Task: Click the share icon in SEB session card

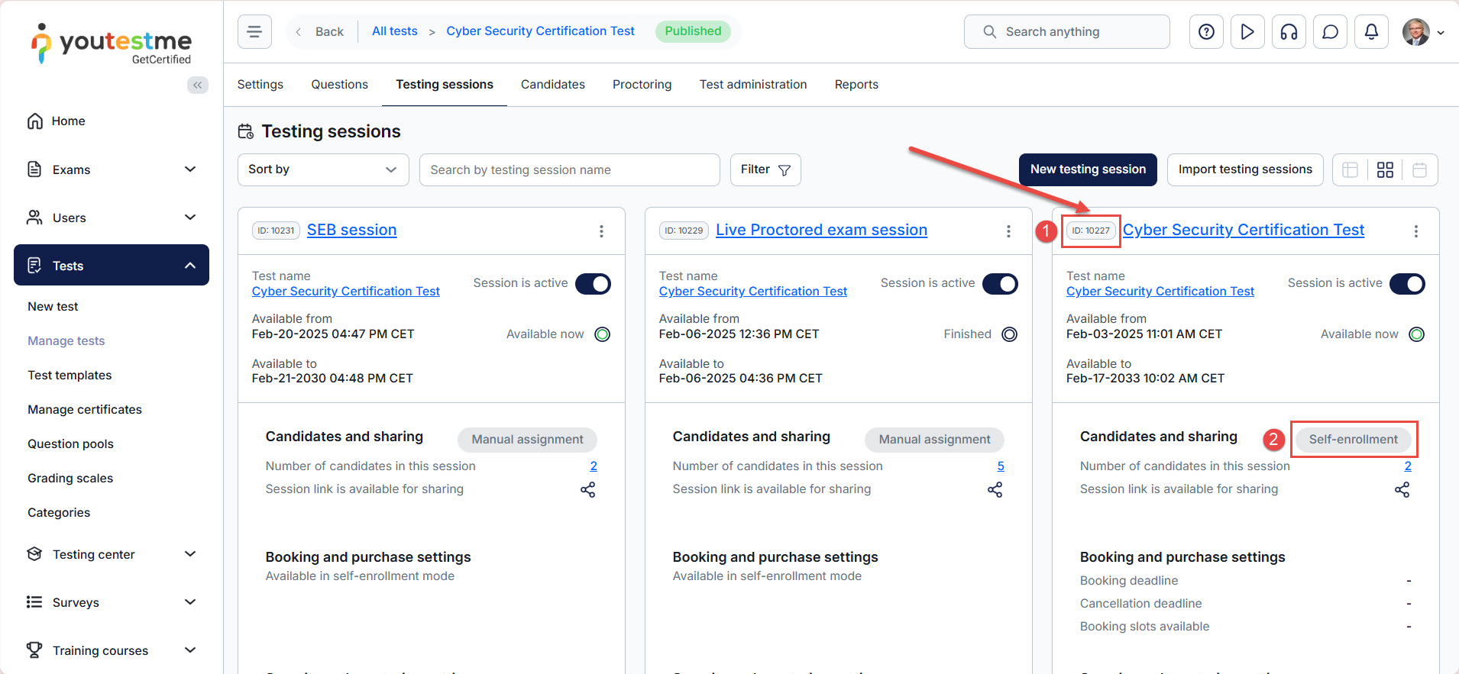Action: (587, 490)
